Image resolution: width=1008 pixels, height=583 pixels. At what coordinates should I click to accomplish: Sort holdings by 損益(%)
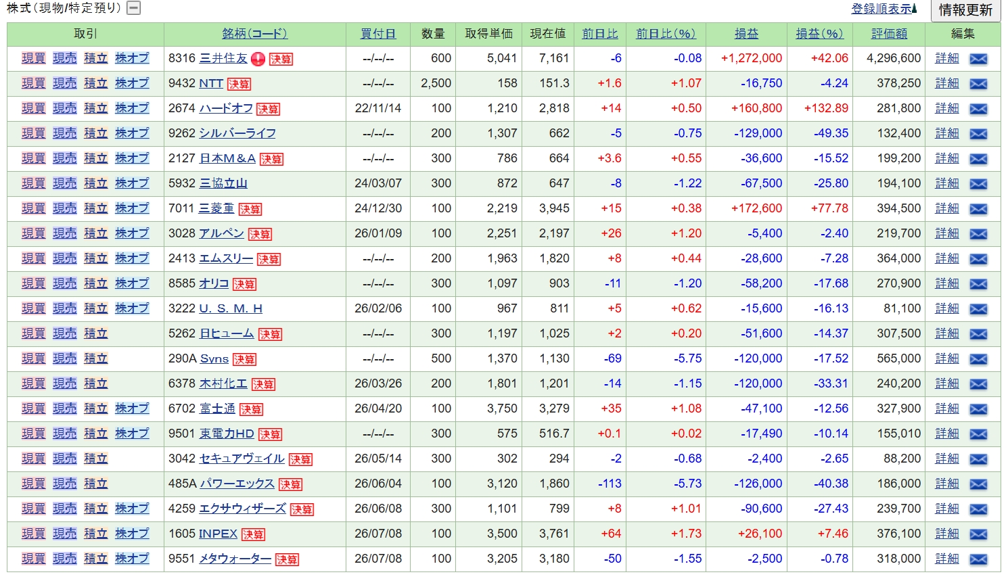[819, 33]
